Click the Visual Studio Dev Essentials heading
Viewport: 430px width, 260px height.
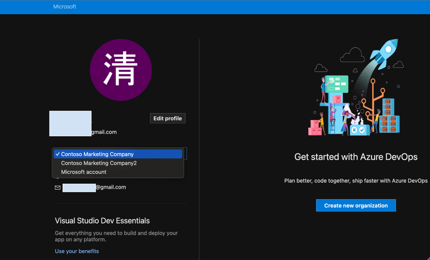pos(102,221)
